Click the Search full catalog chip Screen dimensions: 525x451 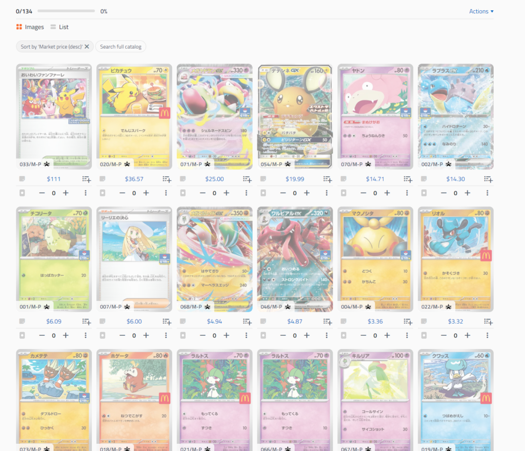coord(120,47)
